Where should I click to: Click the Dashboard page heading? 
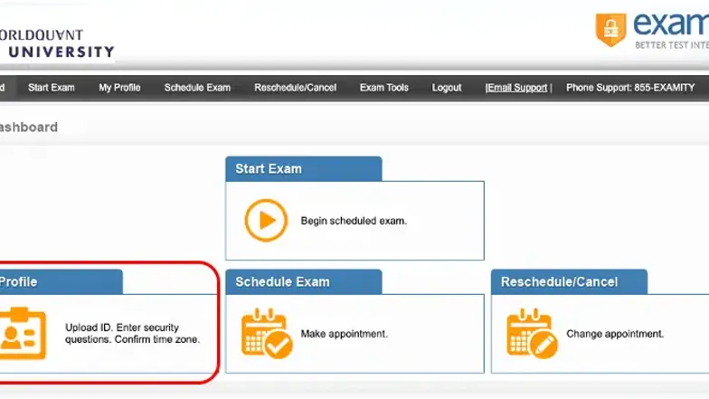point(29,127)
